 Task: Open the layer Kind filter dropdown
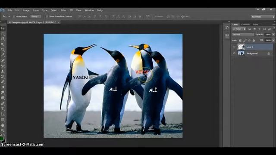tap(239, 29)
